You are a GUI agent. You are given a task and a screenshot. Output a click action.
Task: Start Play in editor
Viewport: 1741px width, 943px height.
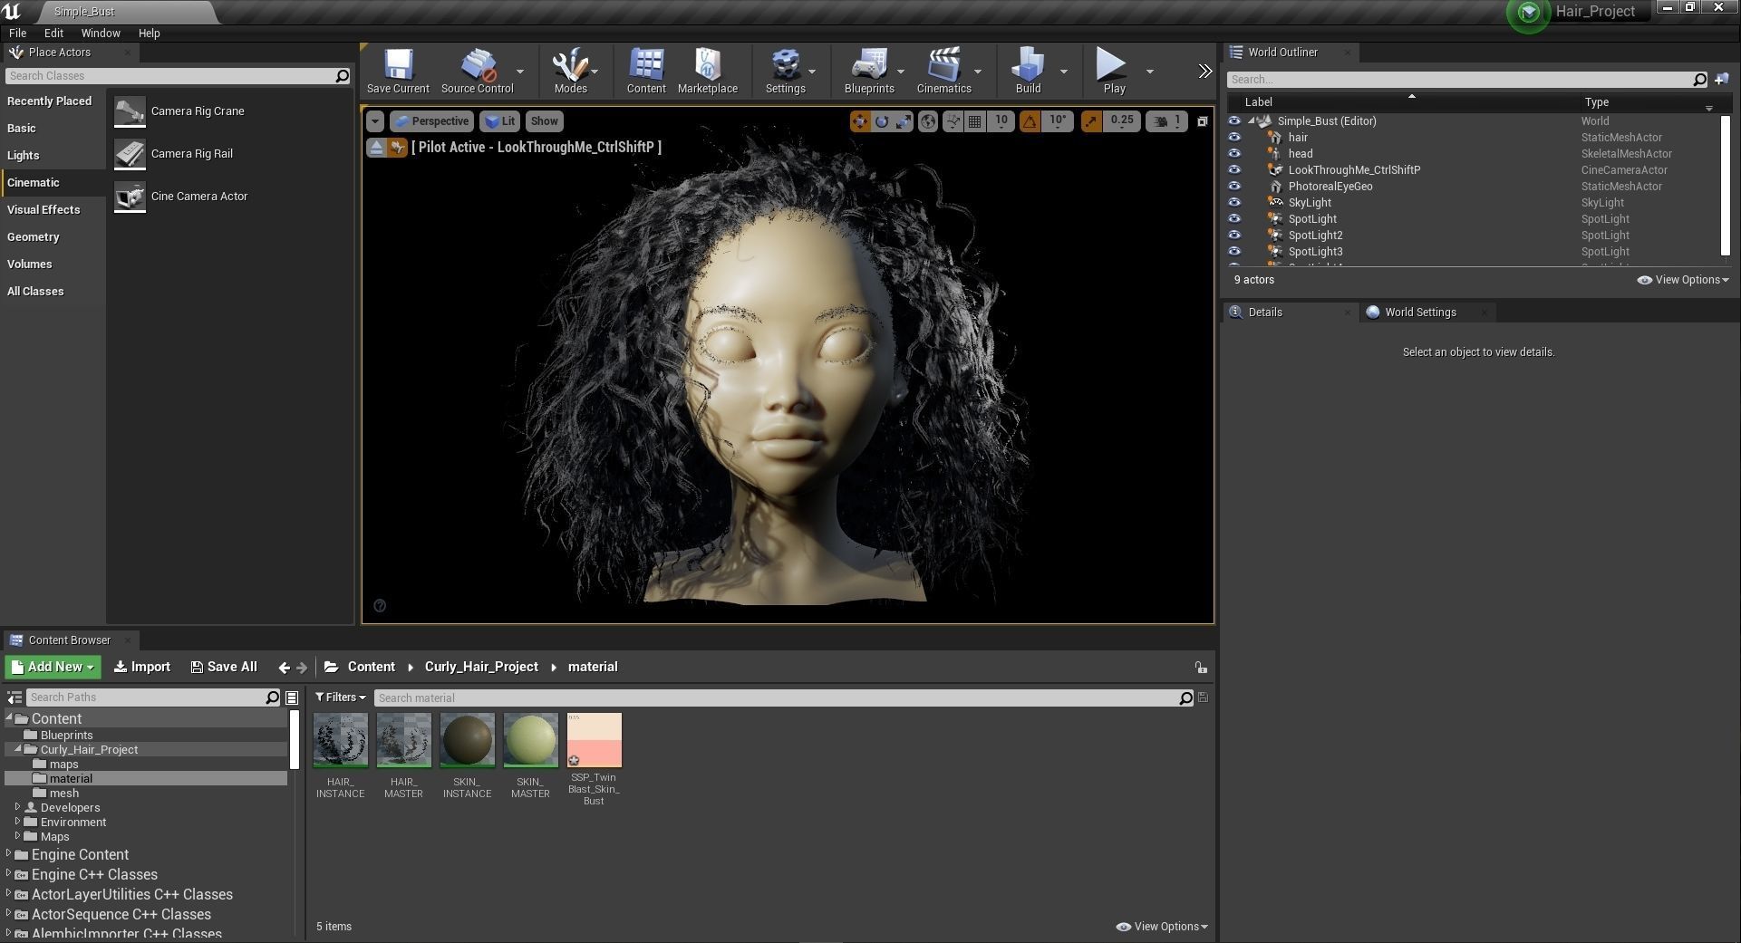[1113, 71]
